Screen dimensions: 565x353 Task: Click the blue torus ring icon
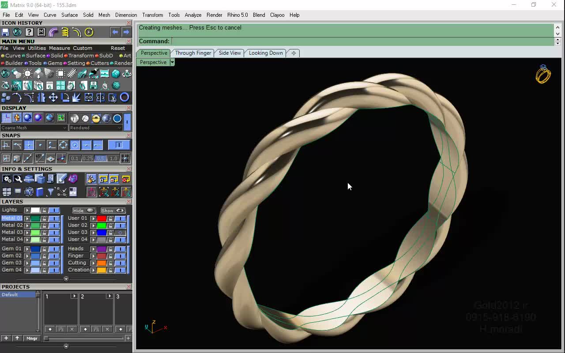pyautogui.click(x=124, y=98)
